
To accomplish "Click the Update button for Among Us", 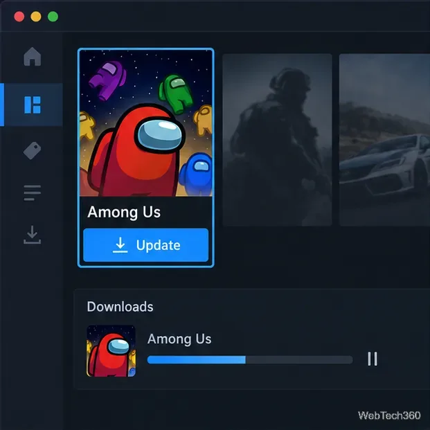I will pos(146,245).
